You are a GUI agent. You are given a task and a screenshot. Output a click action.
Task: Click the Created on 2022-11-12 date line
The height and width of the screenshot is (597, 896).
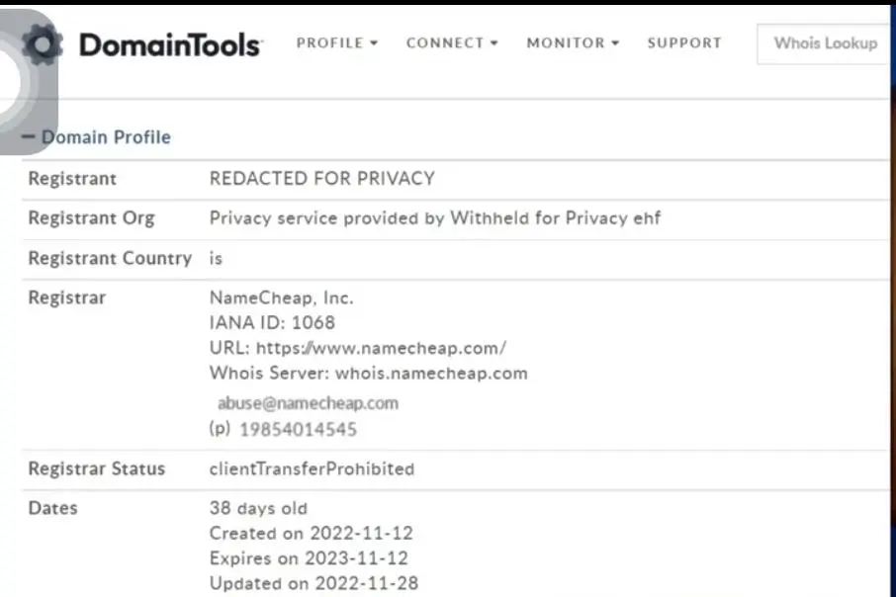[x=311, y=533]
